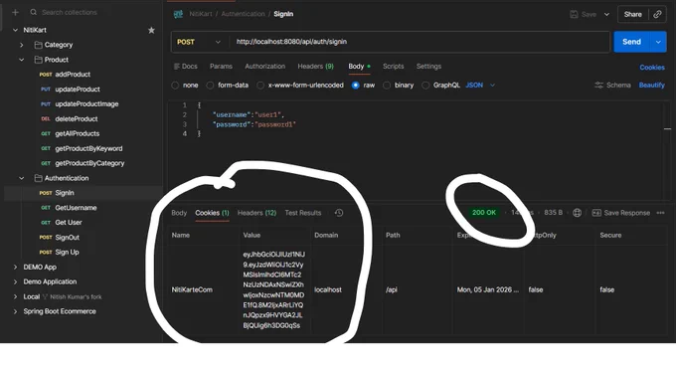Open the request Settings tab
Screen dimensions: 676x367
point(428,66)
